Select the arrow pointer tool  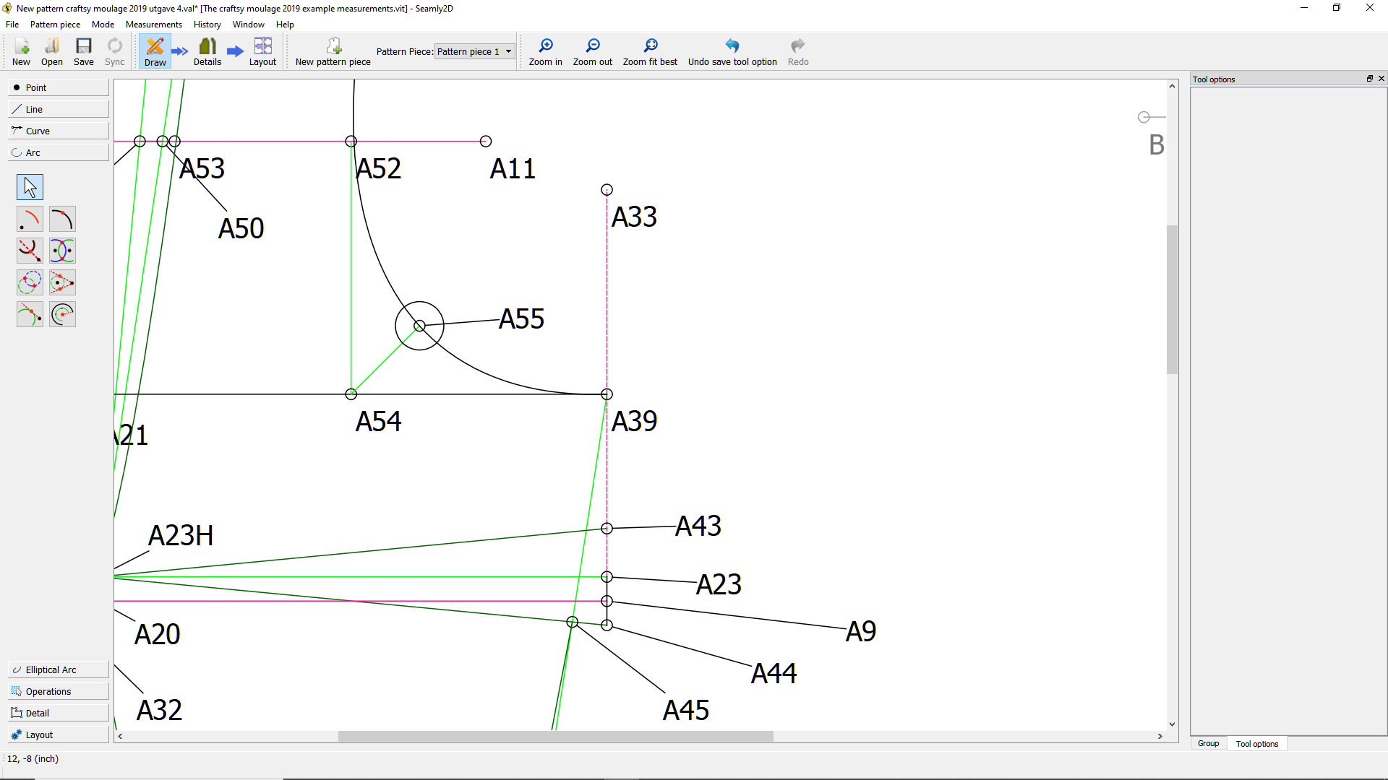[x=30, y=187]
